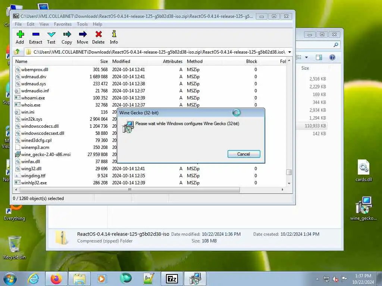Viewport: 382px width, 286px height.
Task: Click the horizontal scrollbar in 7-Zip
Action: coord(129,190)
